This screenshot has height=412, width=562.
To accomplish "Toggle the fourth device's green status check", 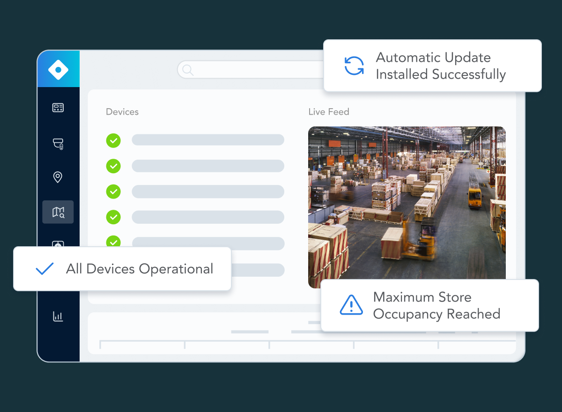I will [113, 217].
